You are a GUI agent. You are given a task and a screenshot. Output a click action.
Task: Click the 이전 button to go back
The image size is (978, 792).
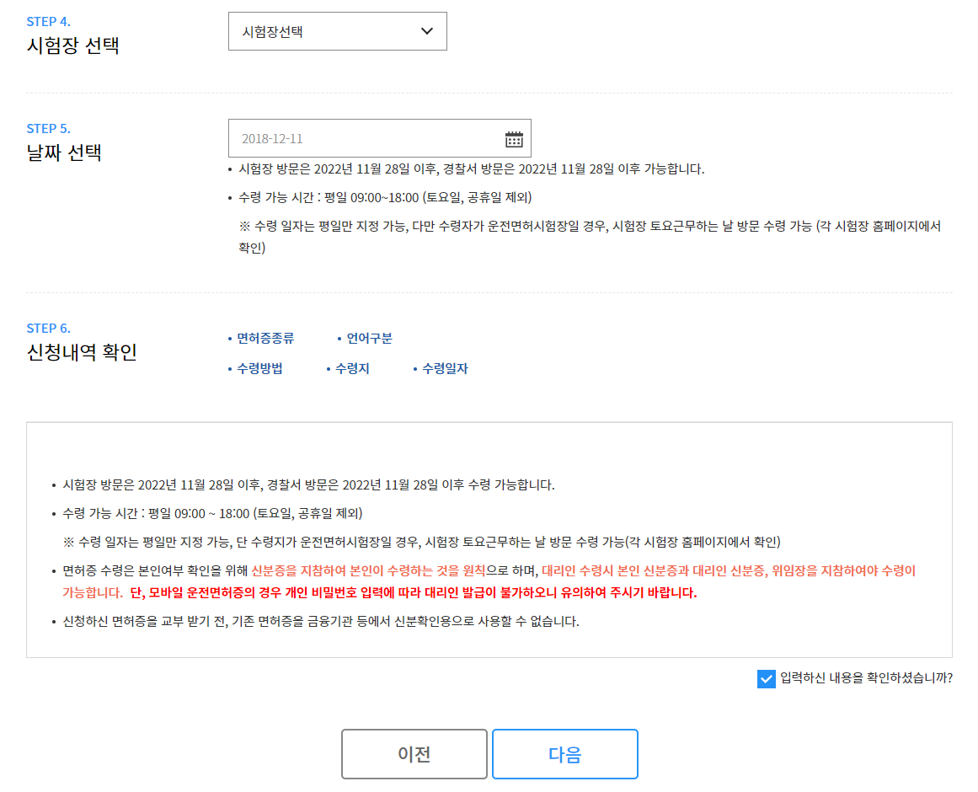click(414, 753)
